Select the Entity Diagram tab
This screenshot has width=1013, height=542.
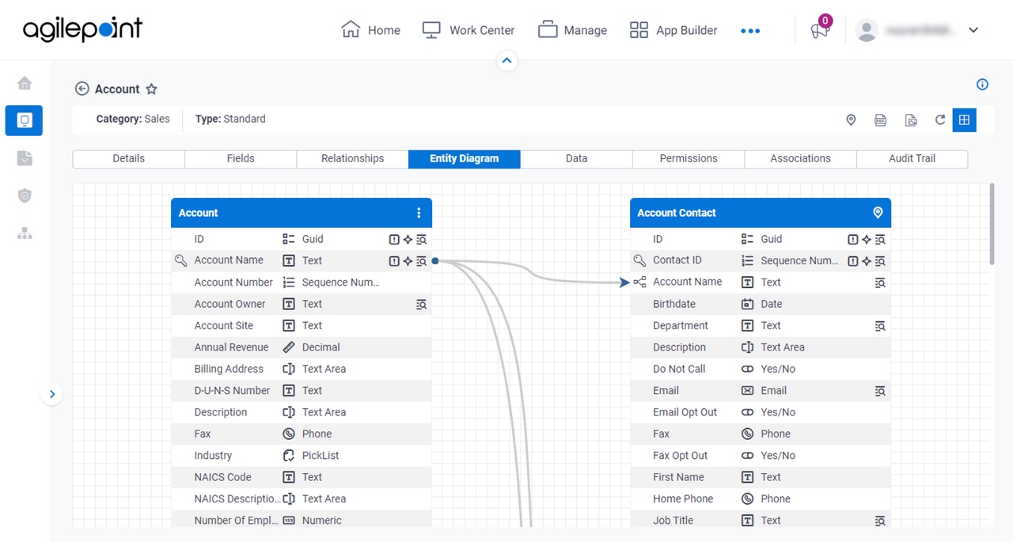[465, 158]
